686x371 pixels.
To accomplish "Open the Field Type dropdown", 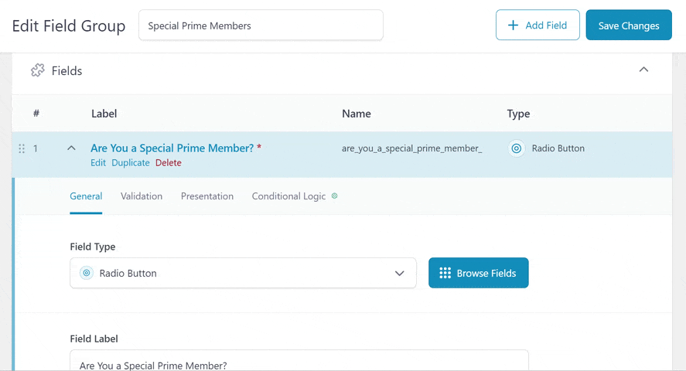I will point(243,273).
